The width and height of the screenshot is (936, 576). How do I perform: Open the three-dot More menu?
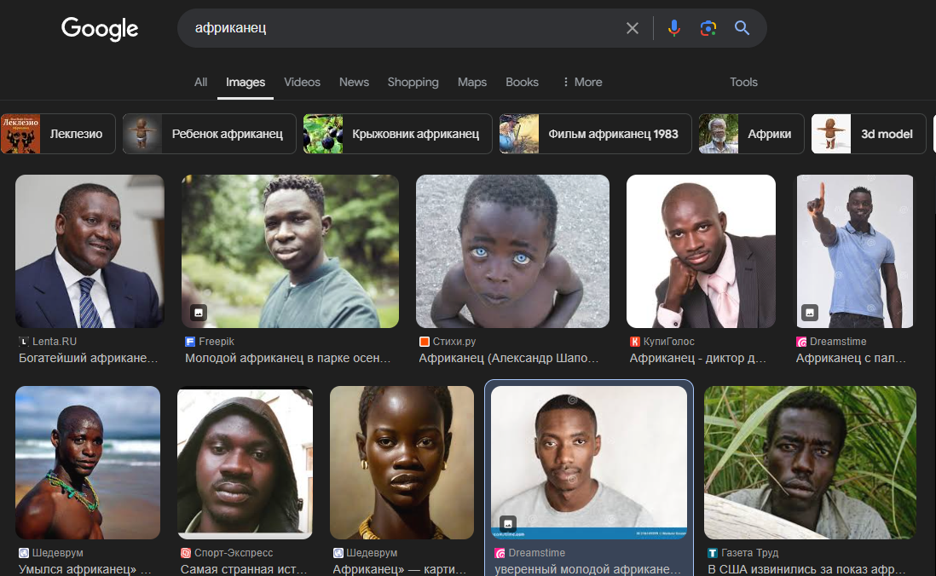pyautogui.click(x=582, y=83)
